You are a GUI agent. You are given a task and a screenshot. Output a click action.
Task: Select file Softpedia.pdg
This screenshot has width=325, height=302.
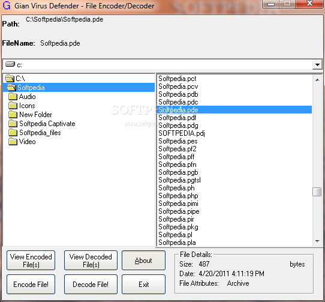point(178,125)
